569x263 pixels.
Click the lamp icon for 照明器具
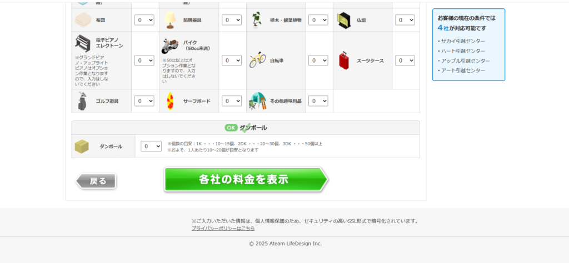click(170, 20)
